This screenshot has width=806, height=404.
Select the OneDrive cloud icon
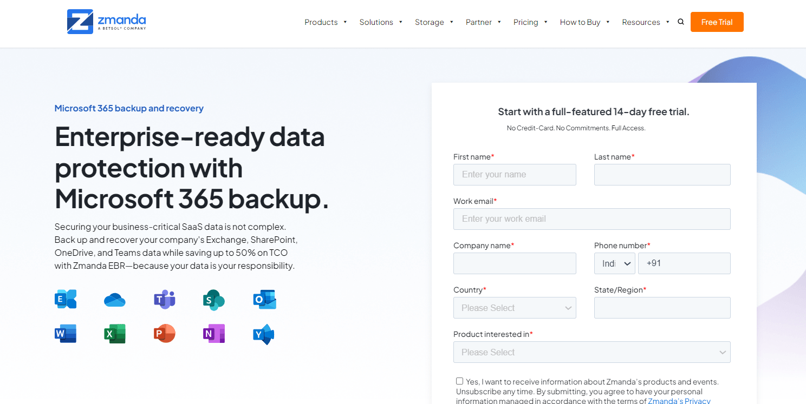[x=114, y=299]
